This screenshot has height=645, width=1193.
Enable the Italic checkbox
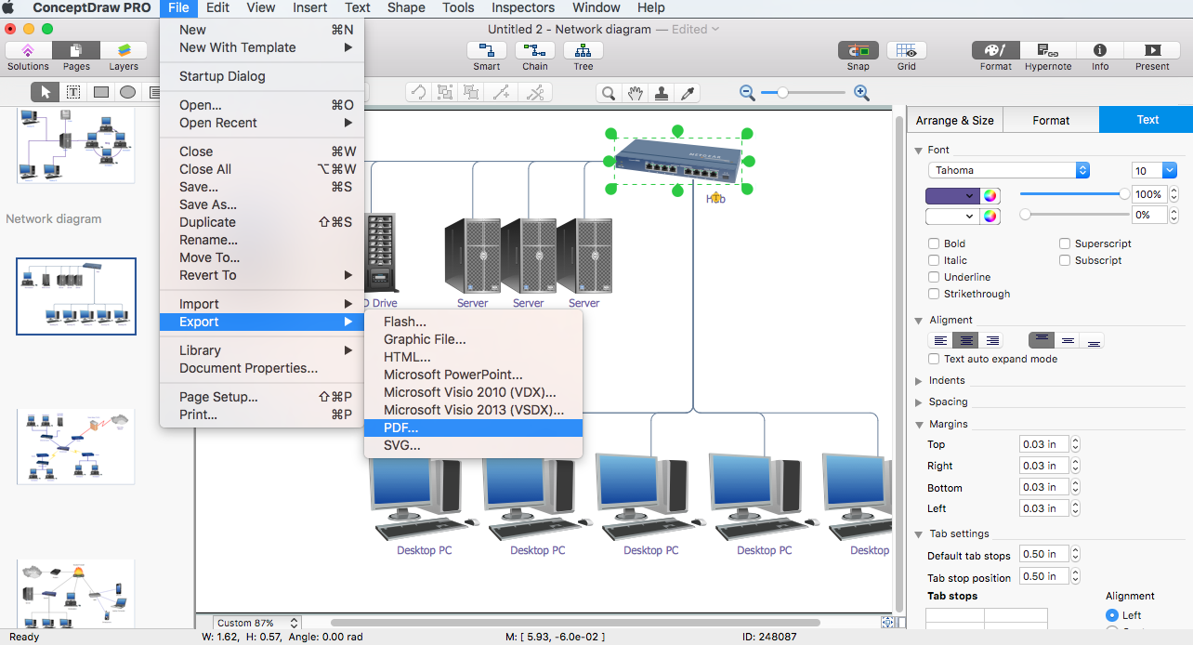934,260
